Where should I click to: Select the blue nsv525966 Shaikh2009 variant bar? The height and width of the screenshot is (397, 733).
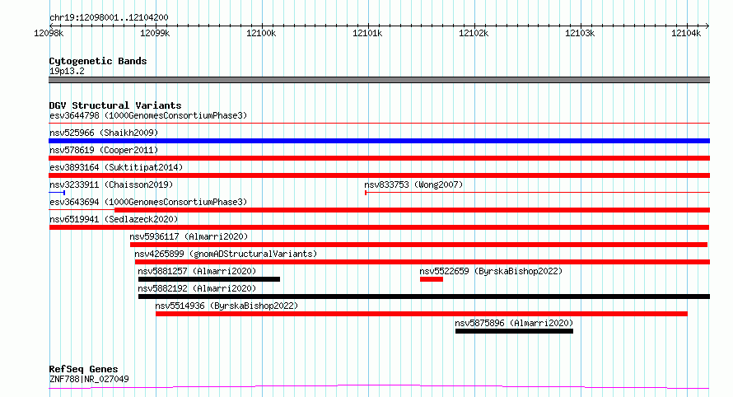[x=379, y=141]
